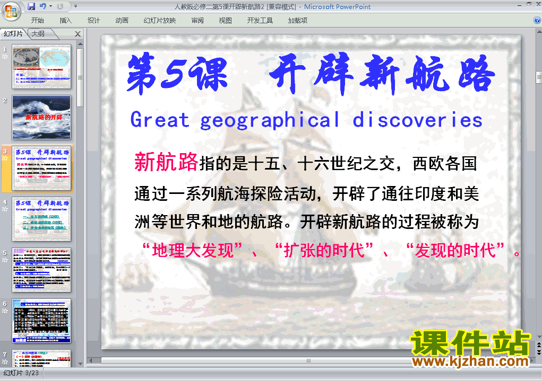Open the 加载项 ribbon tab

coord(298,20)
